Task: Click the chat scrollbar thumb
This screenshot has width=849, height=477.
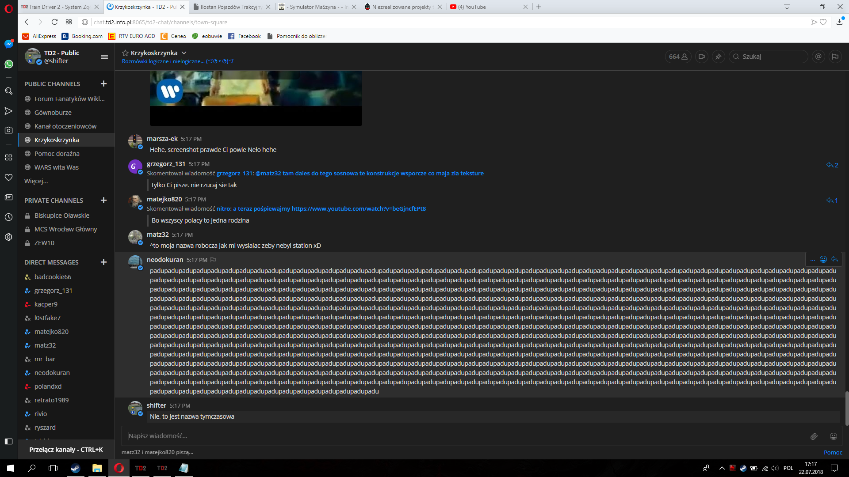Action: 846,409
